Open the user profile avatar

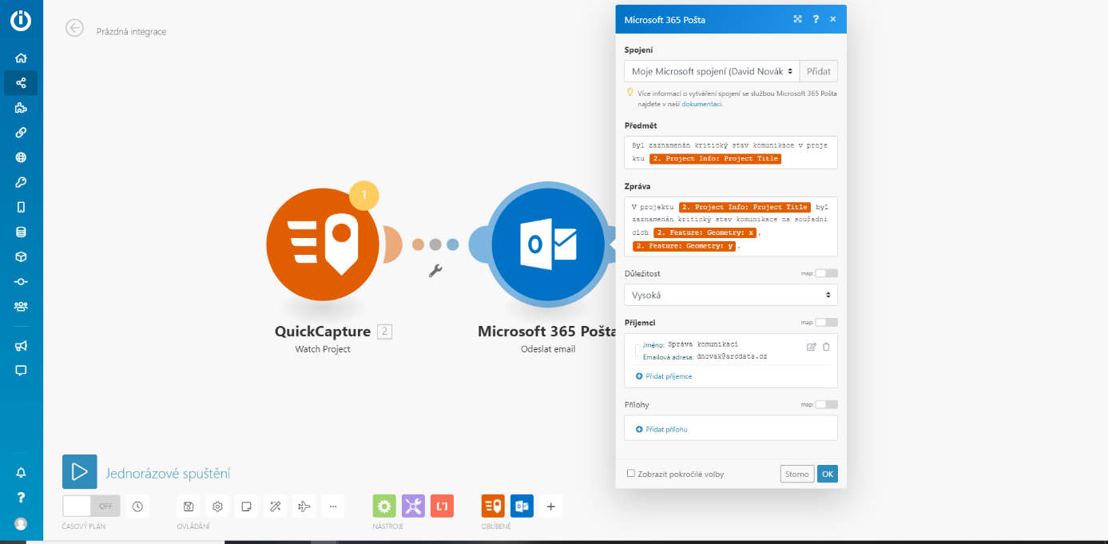(x=21, y=524)
